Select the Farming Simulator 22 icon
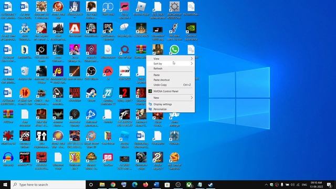Image resolution: width=336 pixels, height=189 pixels. click(x=108, y=92)
